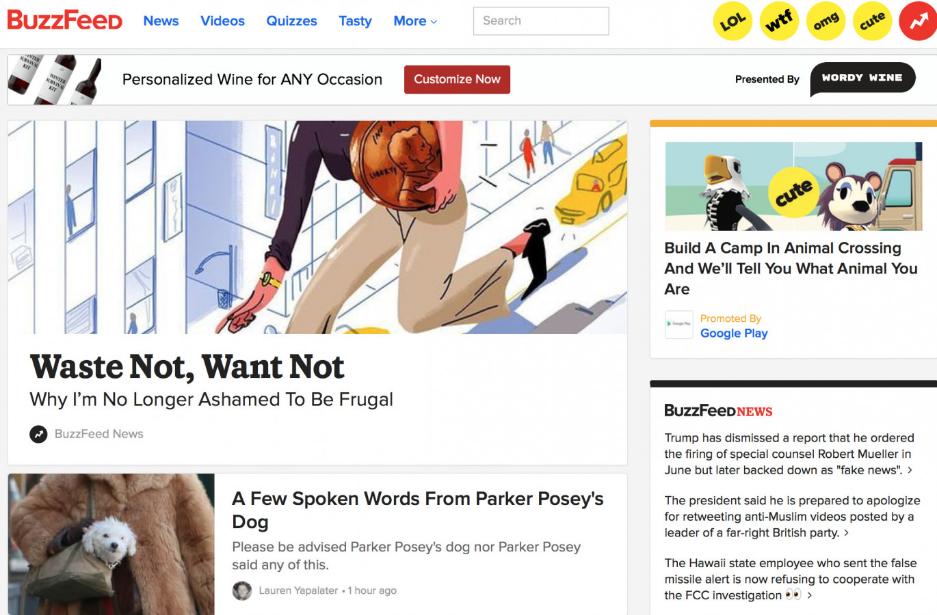
Task: Select the omg badge icon
Action: click(x=826, y=21)
